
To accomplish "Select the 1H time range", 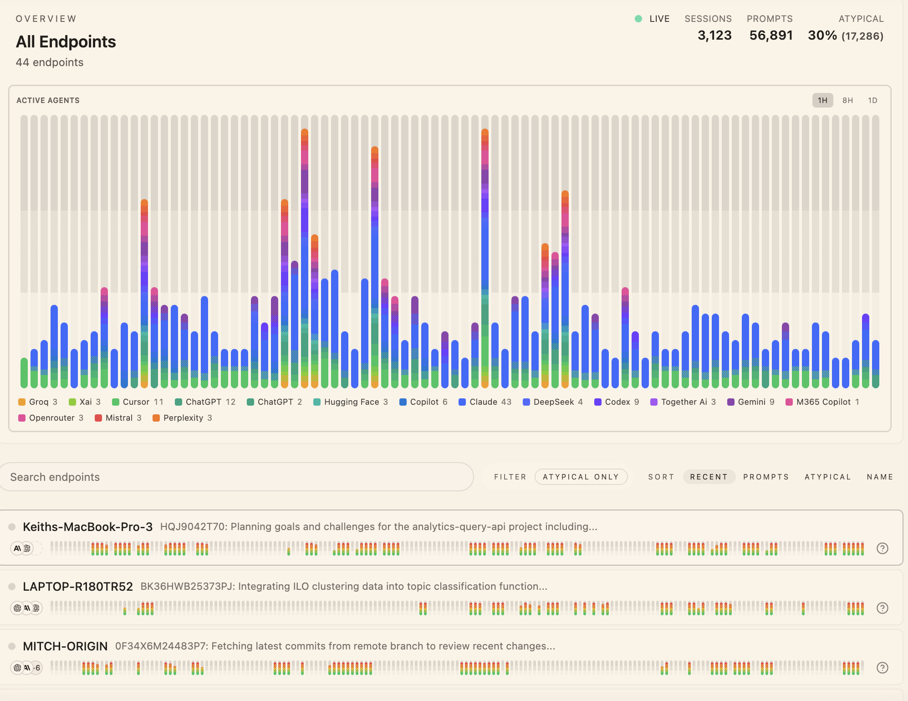I will click(x=822, y=100).
